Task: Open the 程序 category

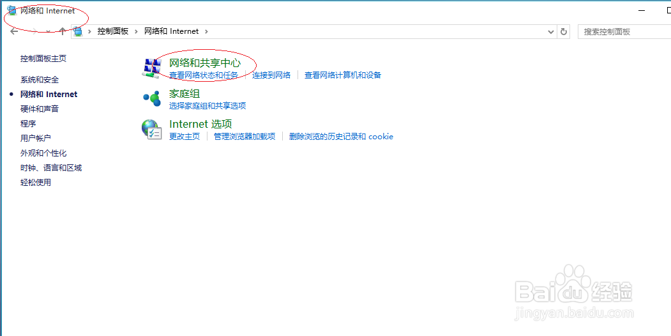Action: point(28,124)
